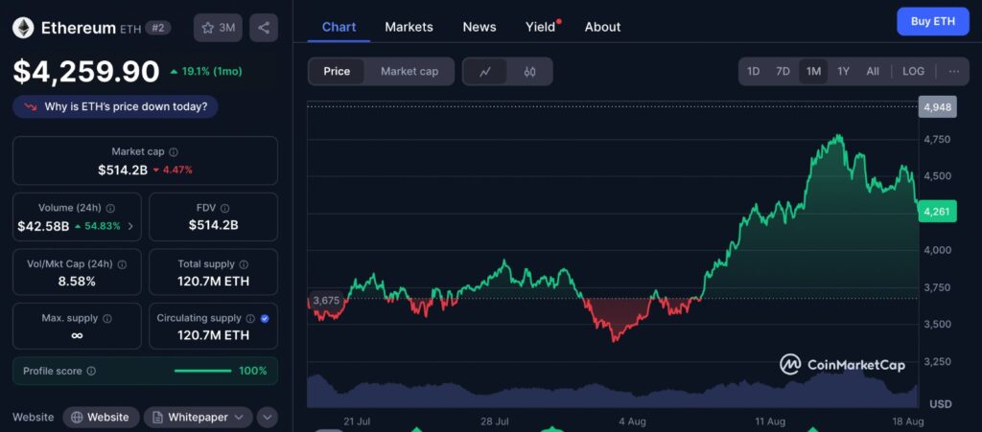Click the Buy ETH button
Screen dimensions: 982x432
[x=932, y=21]
